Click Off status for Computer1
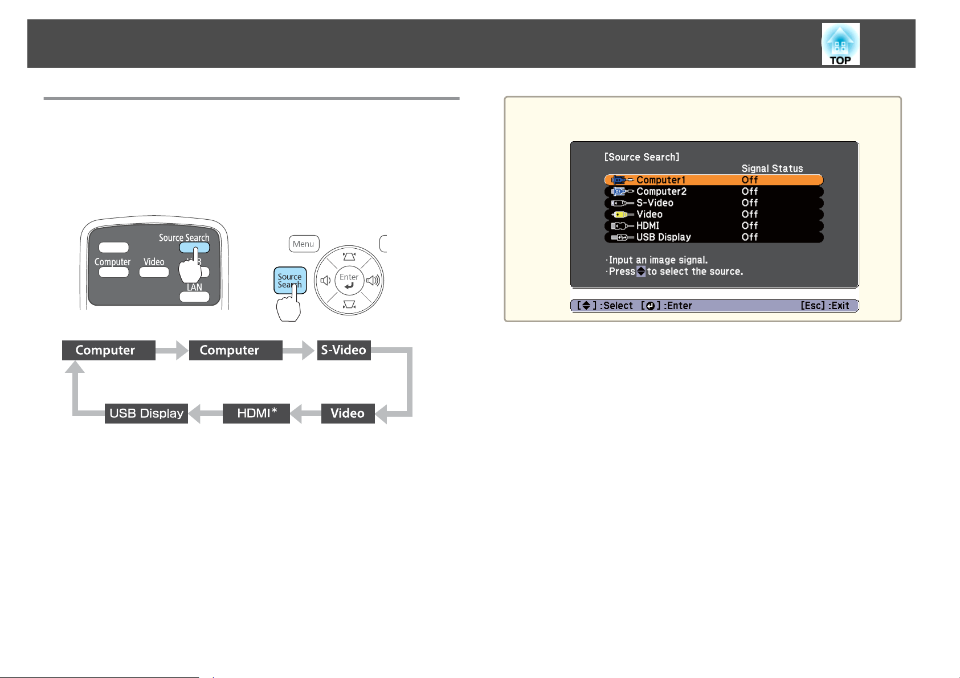 [x=750, y=180]
